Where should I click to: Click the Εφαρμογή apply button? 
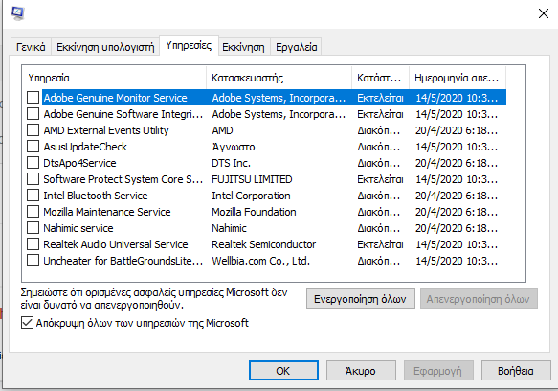[438, 371]
